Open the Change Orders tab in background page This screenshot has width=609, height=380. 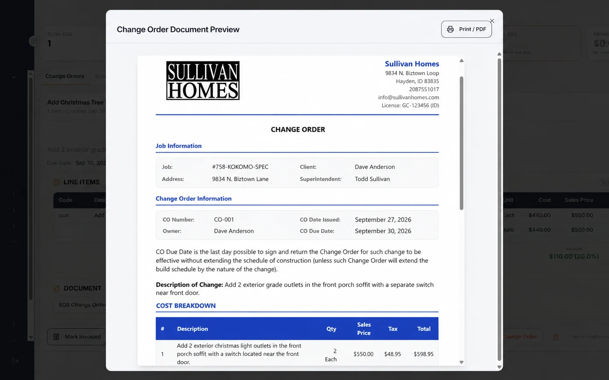pos(65,76)
